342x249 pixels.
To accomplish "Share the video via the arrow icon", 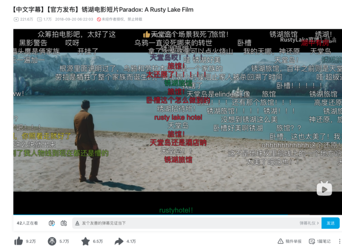I will point(119,241).
